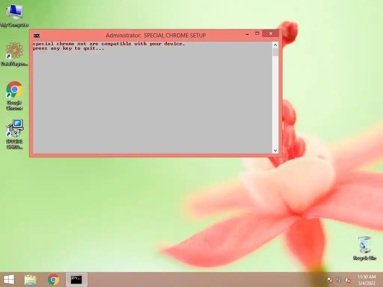Minimize the SPECIAL CHROME SETUP window

click(x=247, y=34)
